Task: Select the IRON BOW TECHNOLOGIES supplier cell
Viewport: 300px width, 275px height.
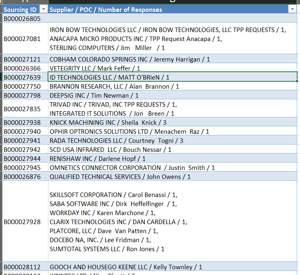Action: (x=172, y=39)
